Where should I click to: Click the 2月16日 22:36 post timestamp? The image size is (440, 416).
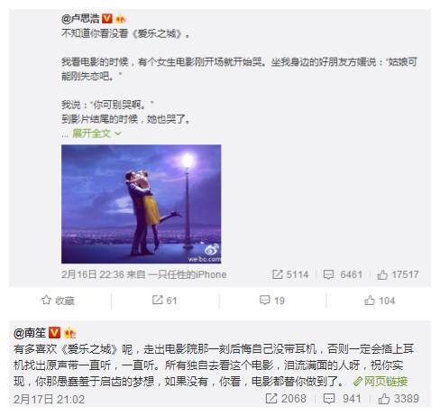(x=93, y=274)
